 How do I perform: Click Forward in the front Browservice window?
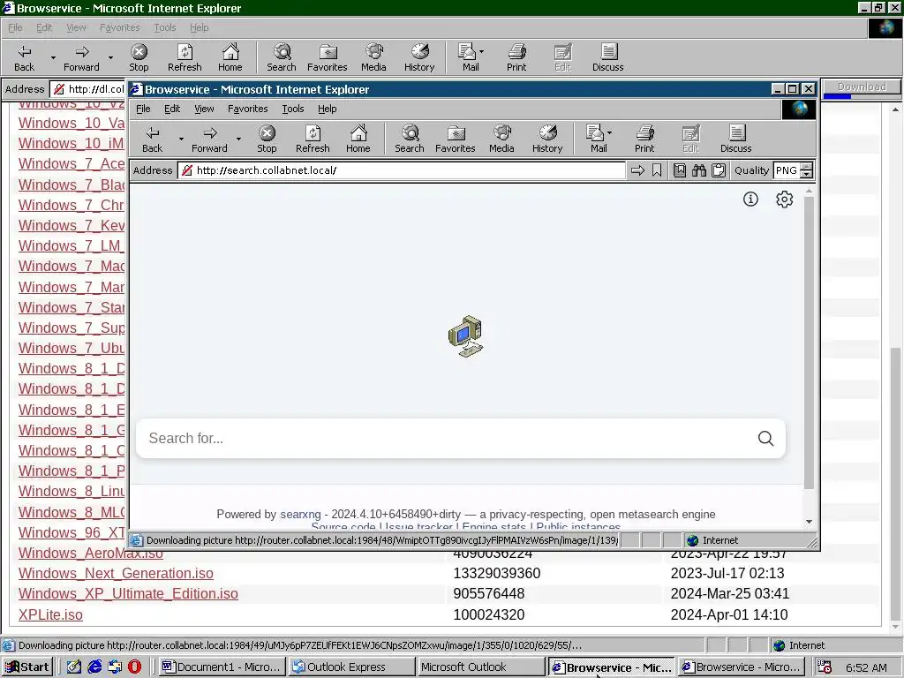[x=209, y=139]
